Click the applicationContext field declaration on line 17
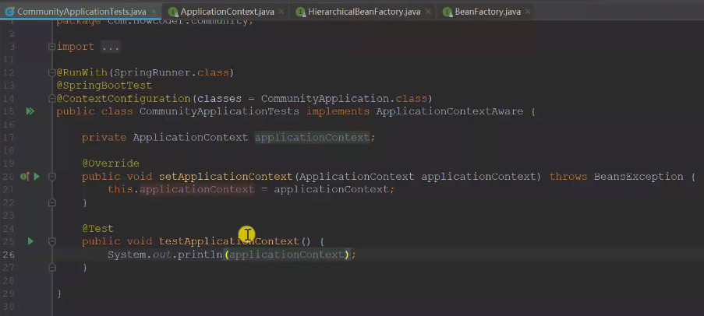The height and width of the screenshot is (316, 704). click(312, 138)
